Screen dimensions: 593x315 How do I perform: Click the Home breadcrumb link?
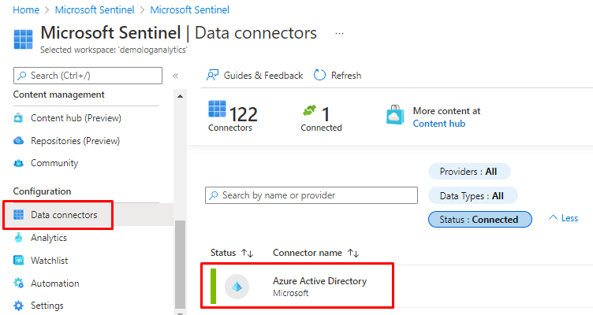pos(27,10)
